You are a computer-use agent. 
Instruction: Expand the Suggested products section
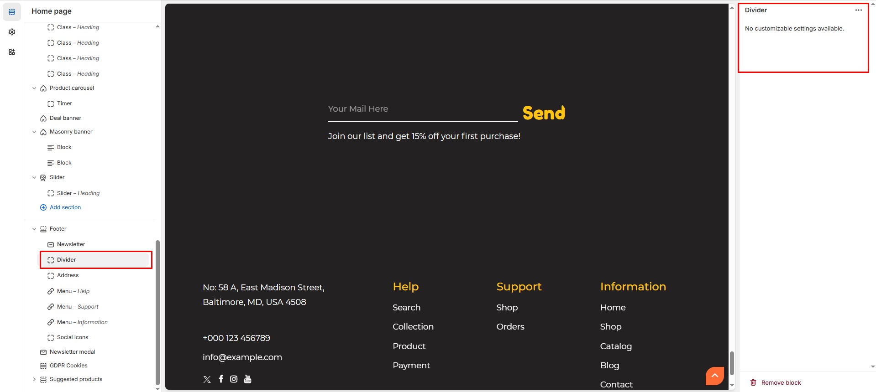tap(34, 379)
